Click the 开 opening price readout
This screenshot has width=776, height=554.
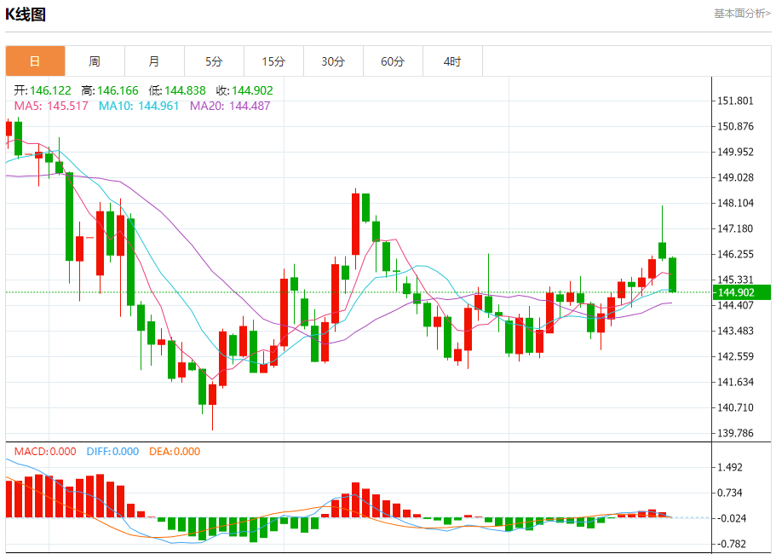click(x=42, y=90)
